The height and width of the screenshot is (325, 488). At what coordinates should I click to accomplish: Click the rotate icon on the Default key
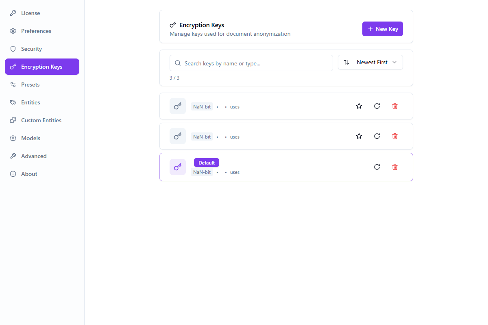[377, 167]
